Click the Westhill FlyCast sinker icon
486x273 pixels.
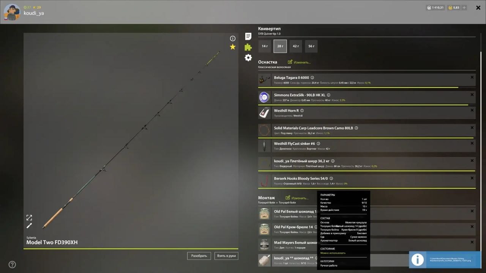tap(264, 146)
